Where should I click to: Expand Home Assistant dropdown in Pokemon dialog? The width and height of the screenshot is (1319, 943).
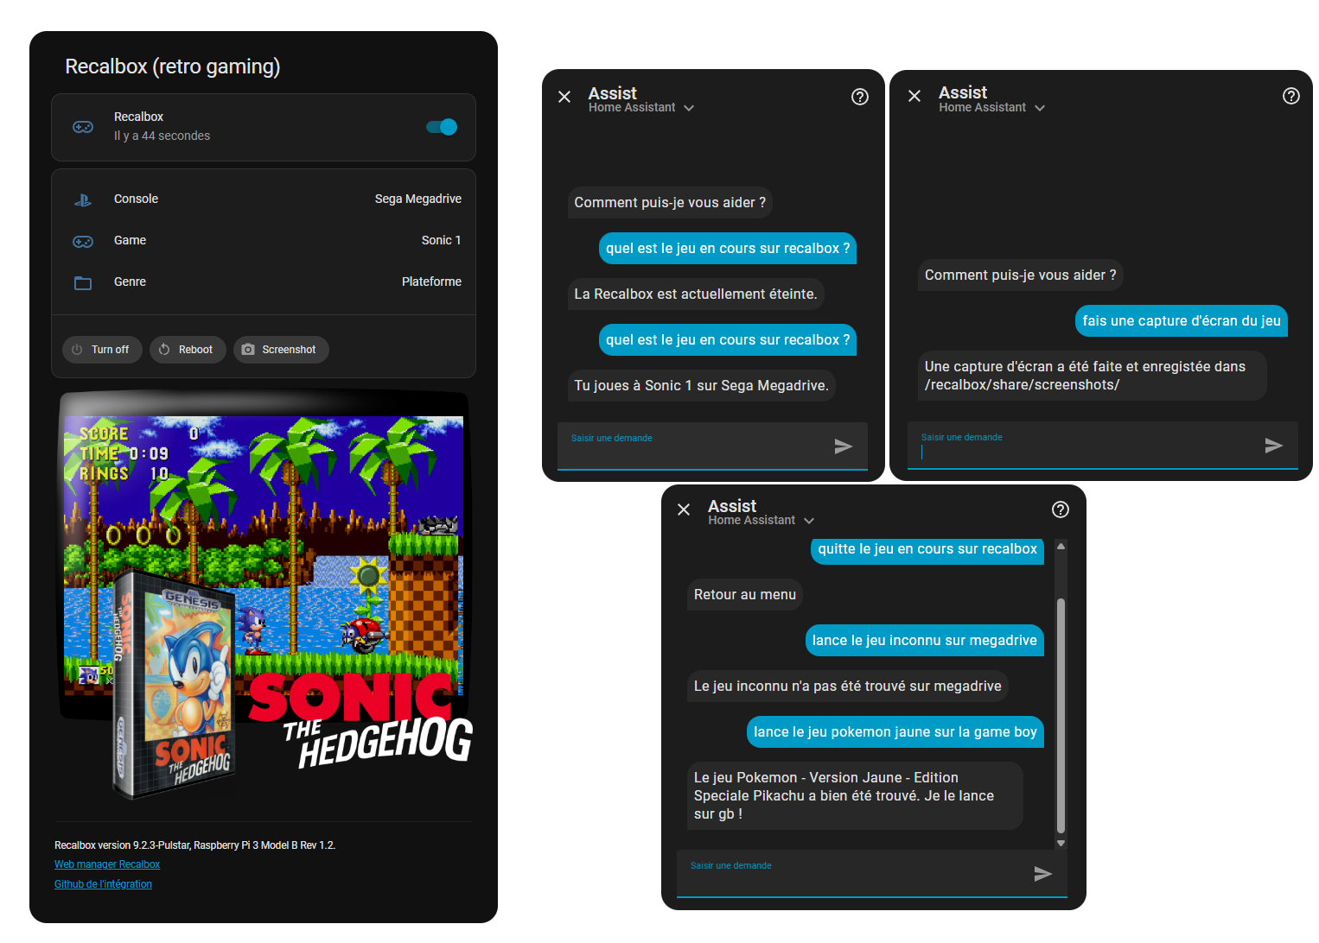coord(809,521)
